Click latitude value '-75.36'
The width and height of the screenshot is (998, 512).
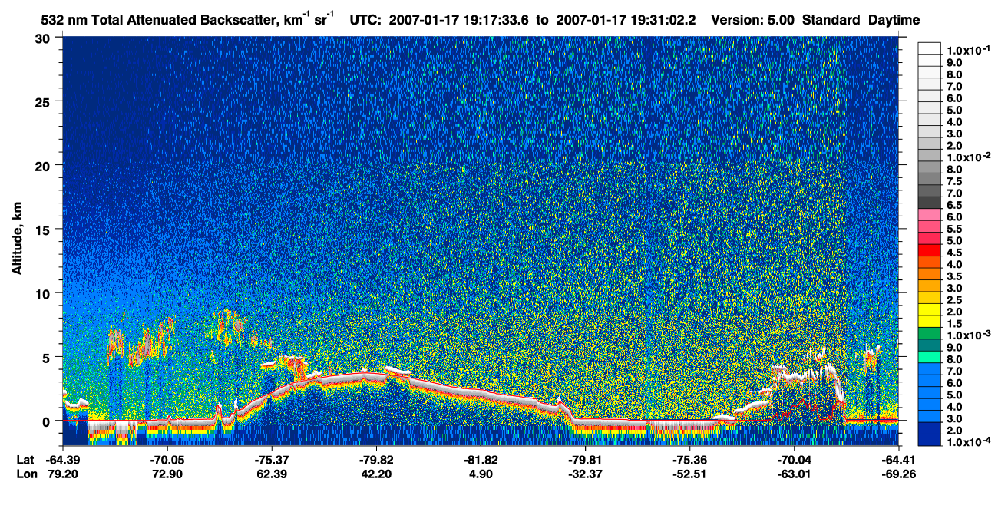(x=689, y=460)
